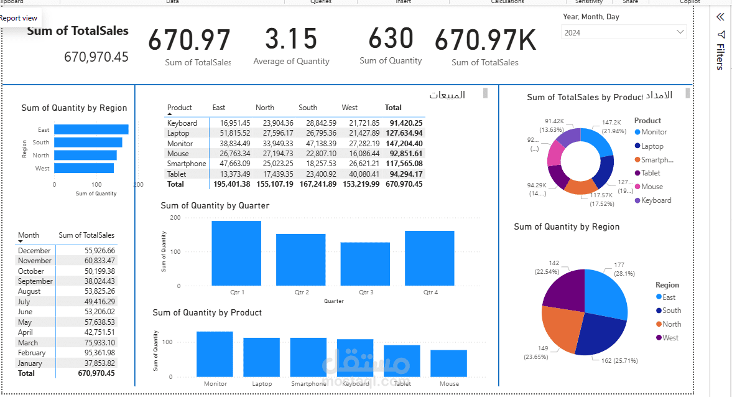Open Copilot from the ribbon

tap(690, 2)
